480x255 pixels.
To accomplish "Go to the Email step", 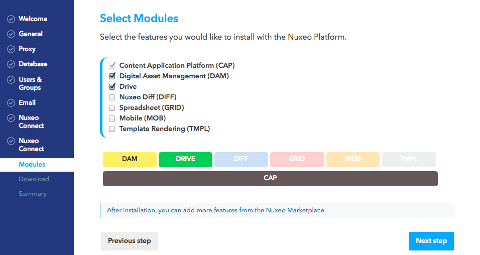I will 27,102.
